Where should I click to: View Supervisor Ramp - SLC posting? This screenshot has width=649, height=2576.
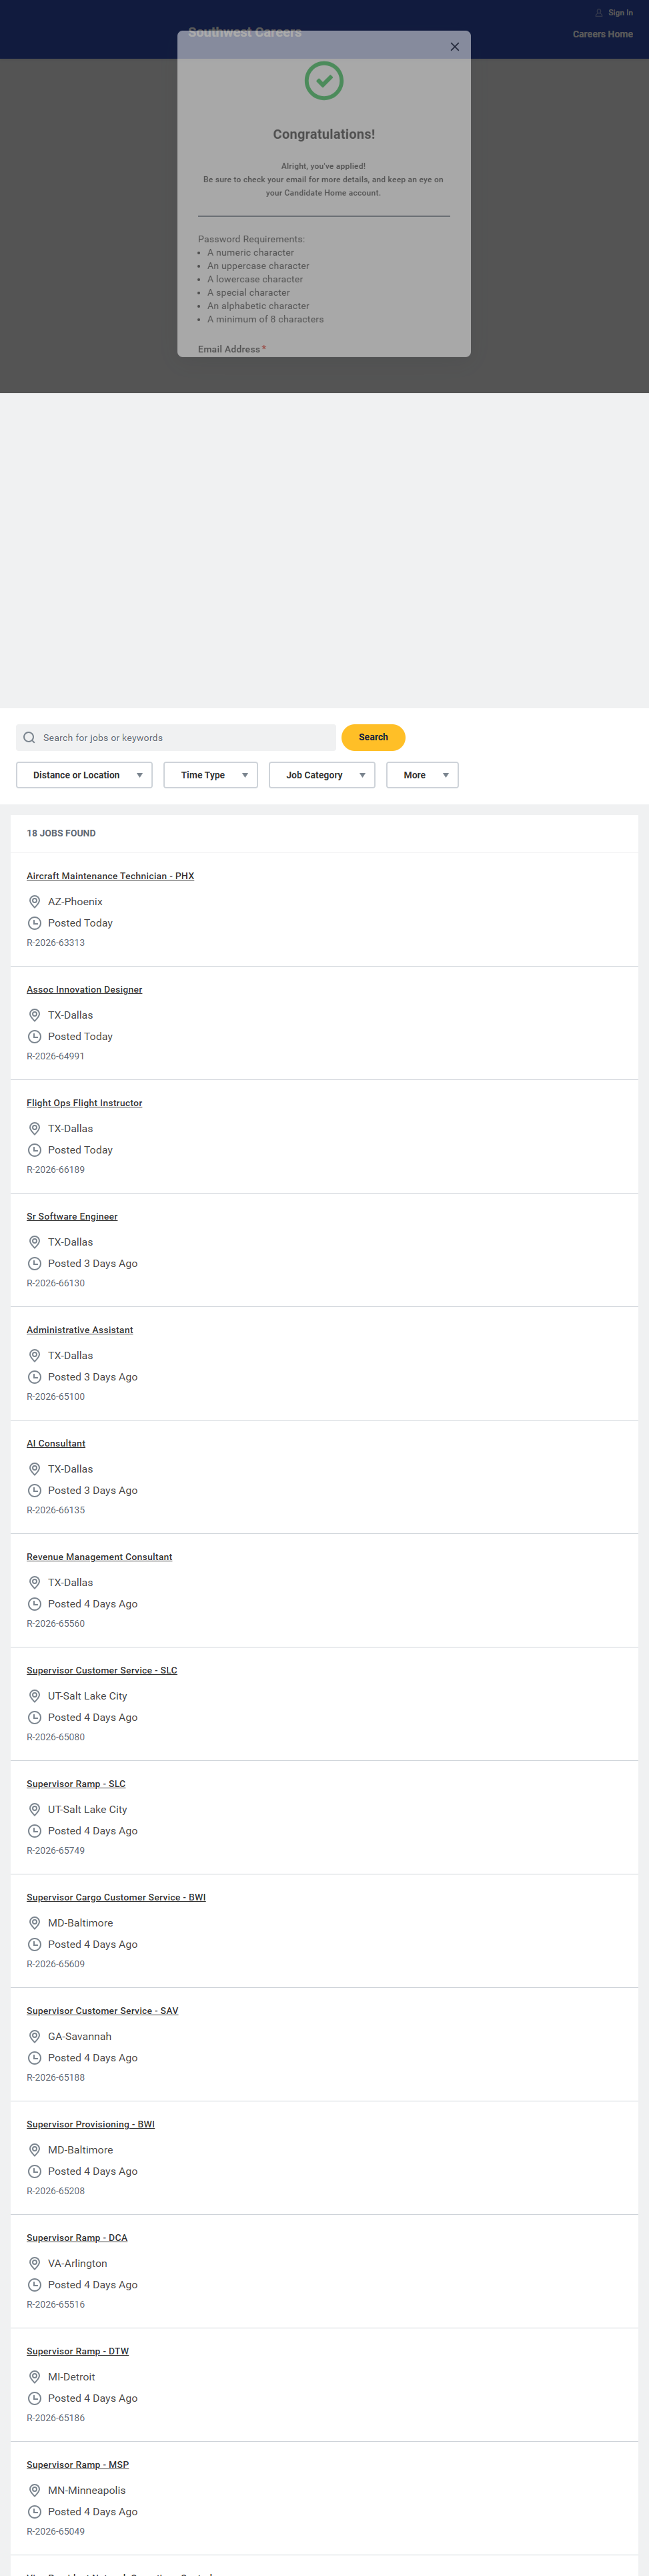click(76, 1784)
